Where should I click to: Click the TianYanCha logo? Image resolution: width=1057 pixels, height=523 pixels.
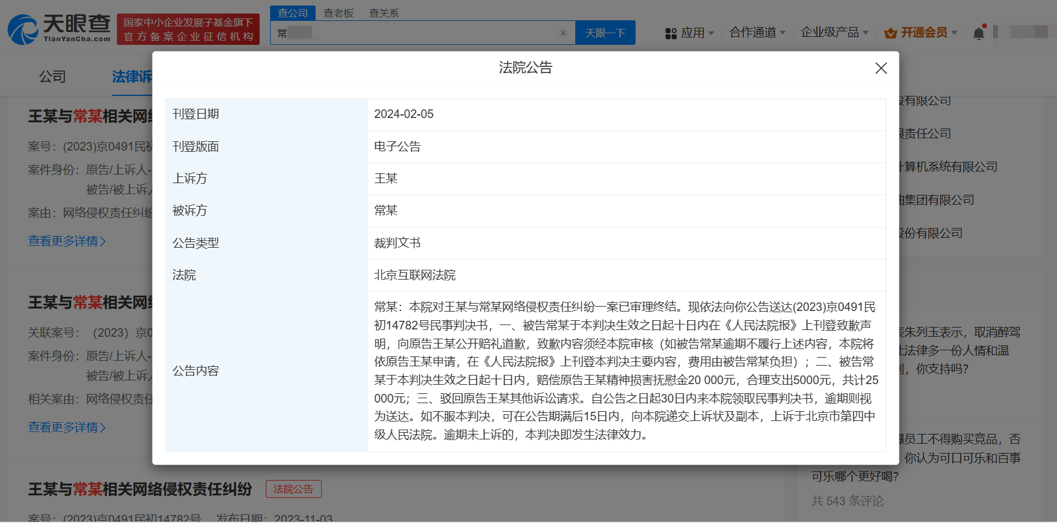(59, 29)
